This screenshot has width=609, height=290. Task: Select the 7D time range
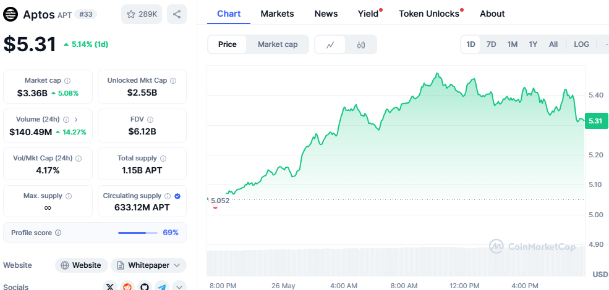tap(492, 44)
